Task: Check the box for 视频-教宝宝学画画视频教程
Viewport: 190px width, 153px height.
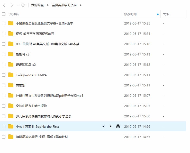Action: (x=4, y=34)
